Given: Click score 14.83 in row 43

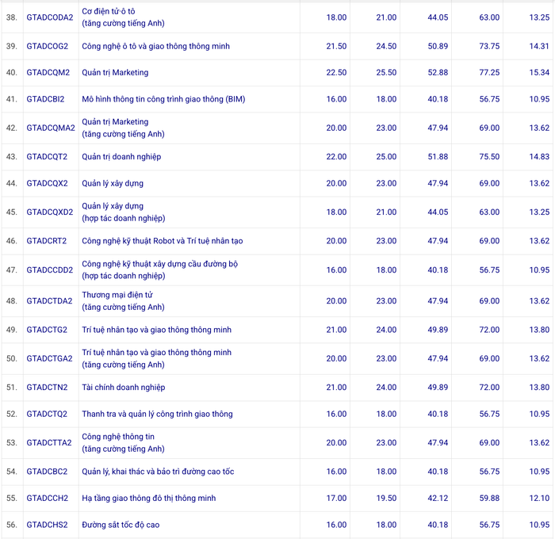Looking at the screenshot, I should 539,156.
